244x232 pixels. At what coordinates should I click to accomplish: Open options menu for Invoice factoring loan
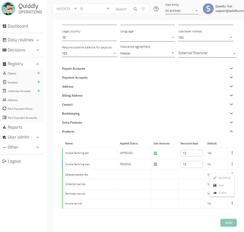232,164
